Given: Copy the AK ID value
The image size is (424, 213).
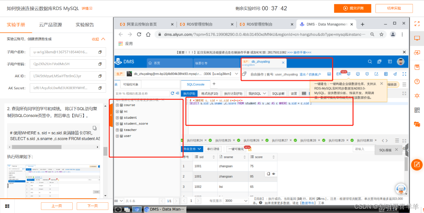Looking at the screenshot, I should [x=100, y=76].
